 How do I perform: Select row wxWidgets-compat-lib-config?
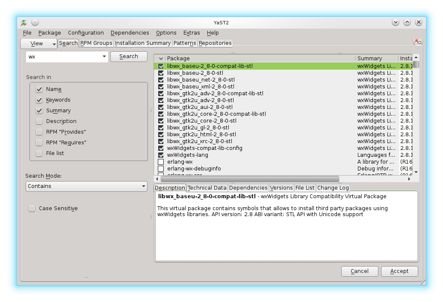(x=283, y=148)
